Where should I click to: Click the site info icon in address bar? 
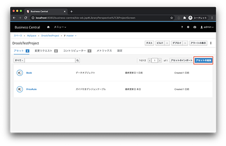pyautogui.click(x=33, y=18)
